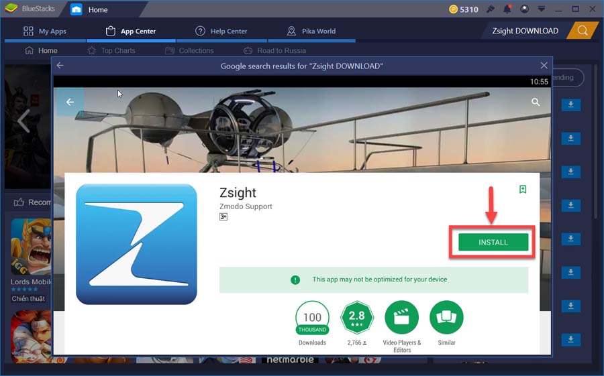Open Top Charts section

111,50
